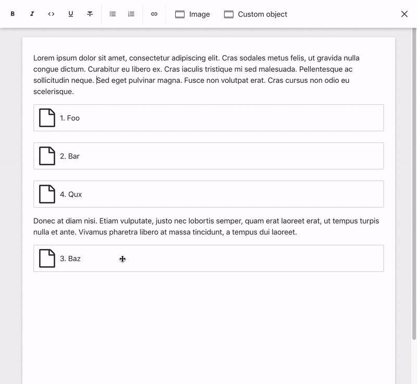
Task: Insert a Custom object block
Action: [255, 14]
